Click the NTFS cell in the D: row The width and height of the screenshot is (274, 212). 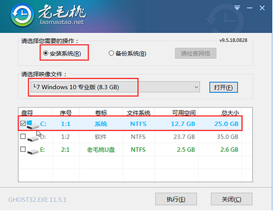click(138, 137)
